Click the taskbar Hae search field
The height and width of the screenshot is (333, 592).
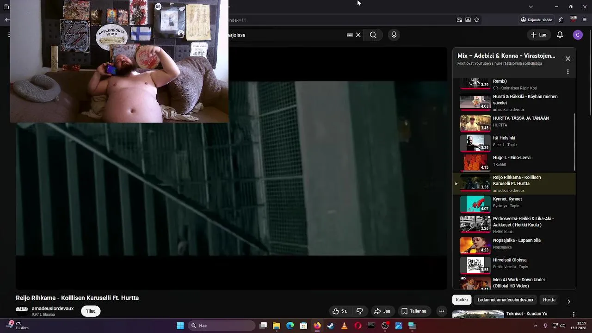click(x=222, y=326)
